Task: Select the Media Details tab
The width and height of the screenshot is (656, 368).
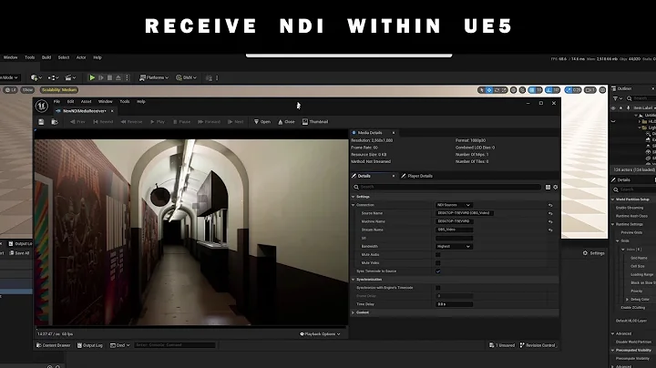Action: pyautogui.click(x=371, y=133)
